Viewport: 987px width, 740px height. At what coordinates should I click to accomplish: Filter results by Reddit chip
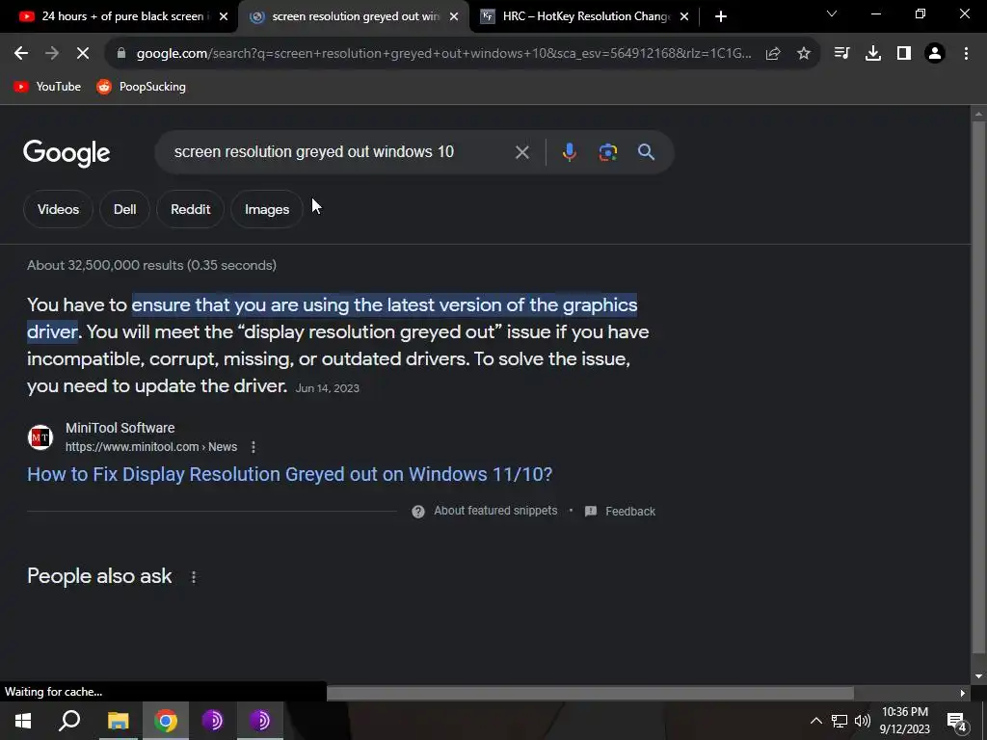point(190,209)
